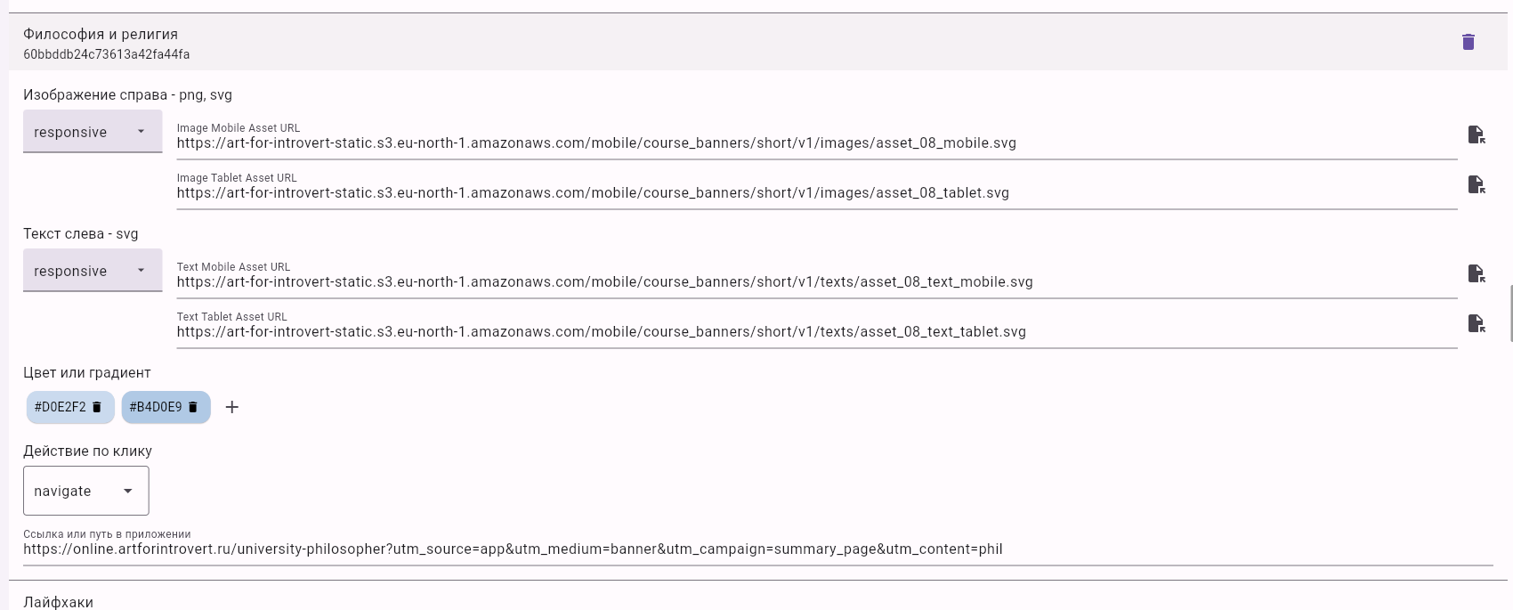Open the navigate click action dropdown

coord(85,491)
